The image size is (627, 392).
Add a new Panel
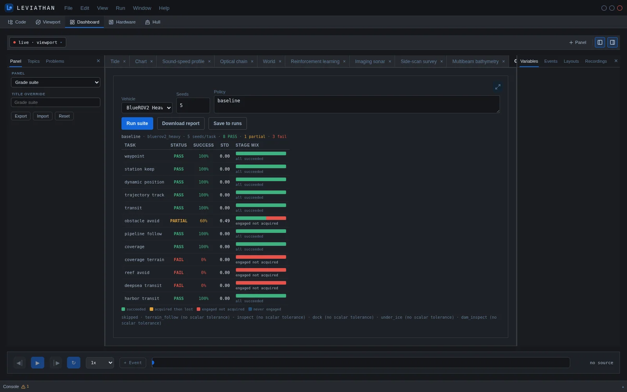click(x=578, y=42)
